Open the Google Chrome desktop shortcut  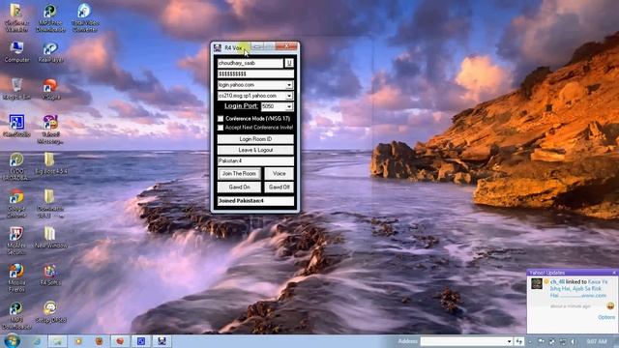tap(16, 203)
